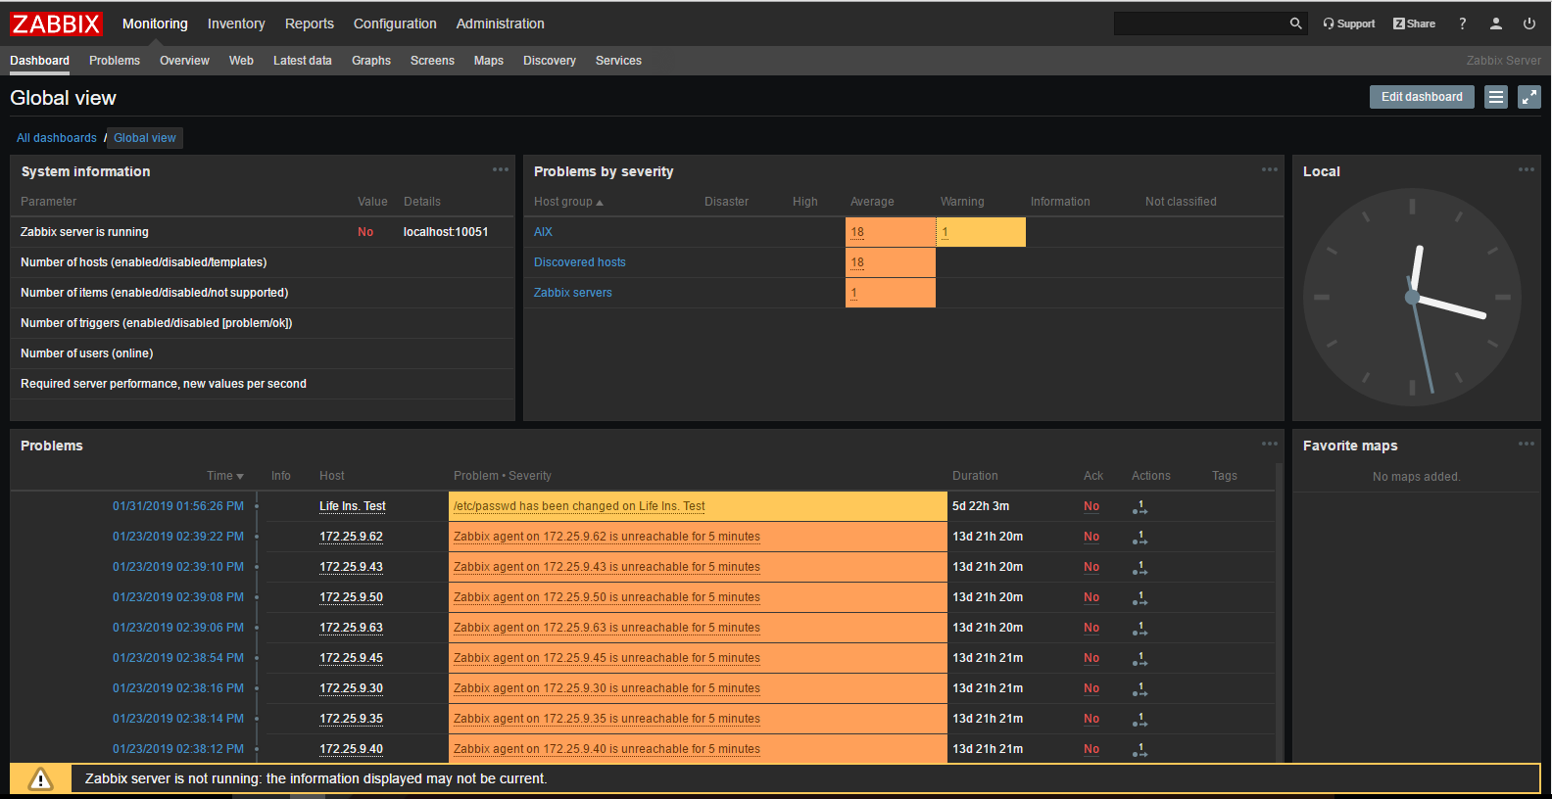Enter fullscreen kiosk mode
This screenshot has height=799, width=1552.
click(x=1528, y=97)
